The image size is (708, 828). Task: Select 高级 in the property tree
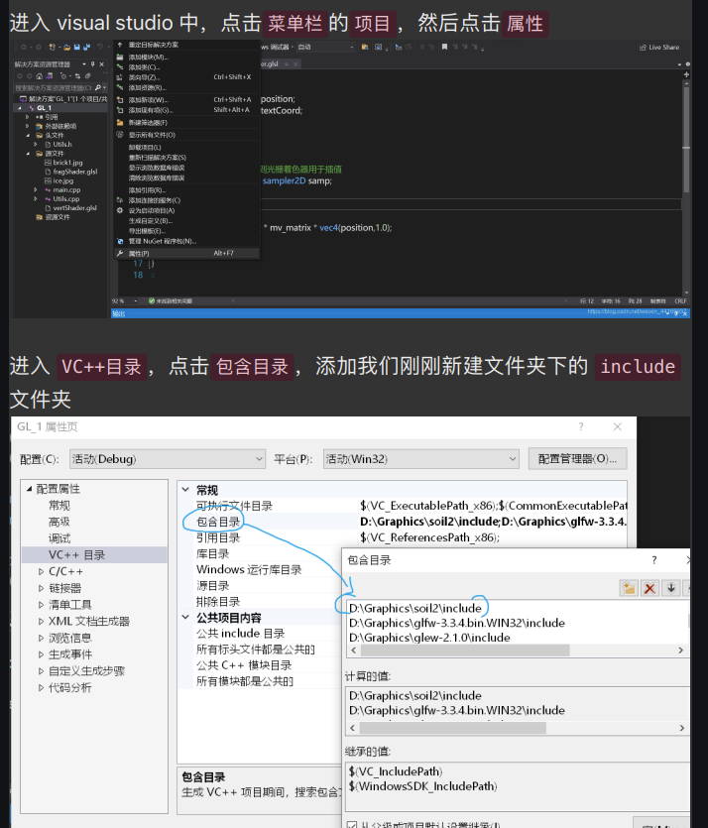coord(59,522)
